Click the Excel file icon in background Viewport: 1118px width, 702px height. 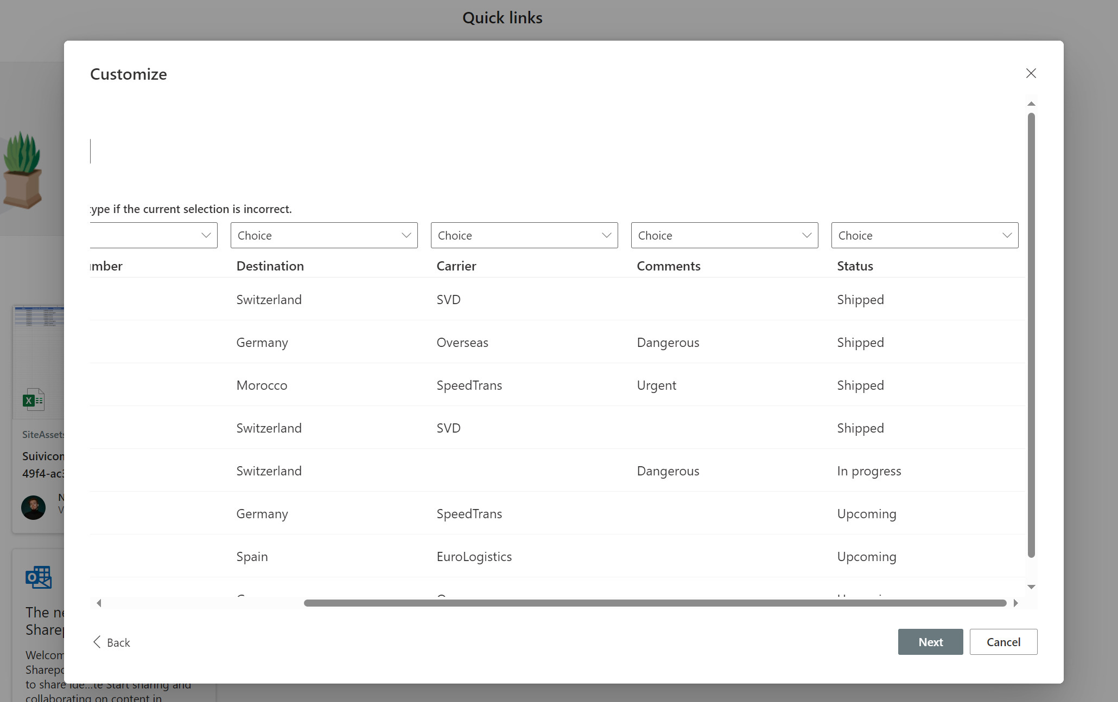click(34, 400)
